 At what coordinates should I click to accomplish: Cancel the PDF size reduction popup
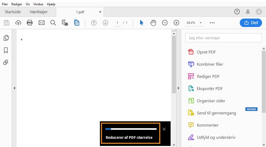(x=164, y=129)
